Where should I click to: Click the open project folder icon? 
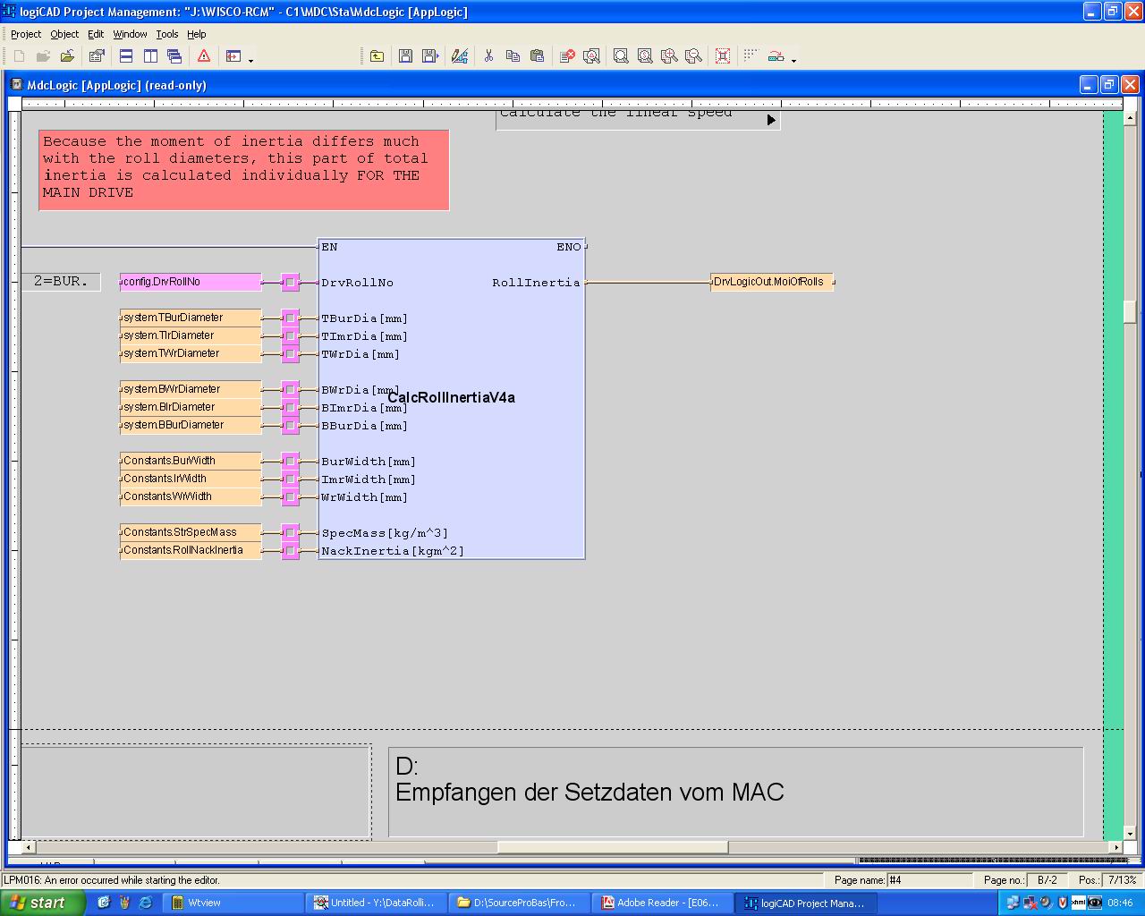67,56
